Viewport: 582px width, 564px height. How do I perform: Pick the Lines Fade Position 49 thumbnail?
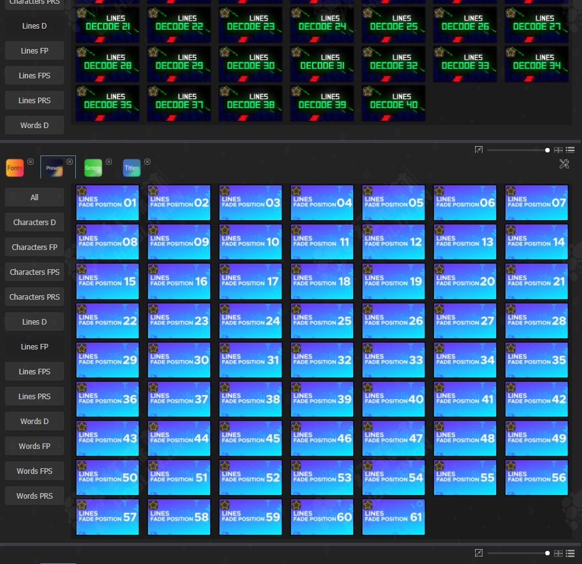point(537,438)
